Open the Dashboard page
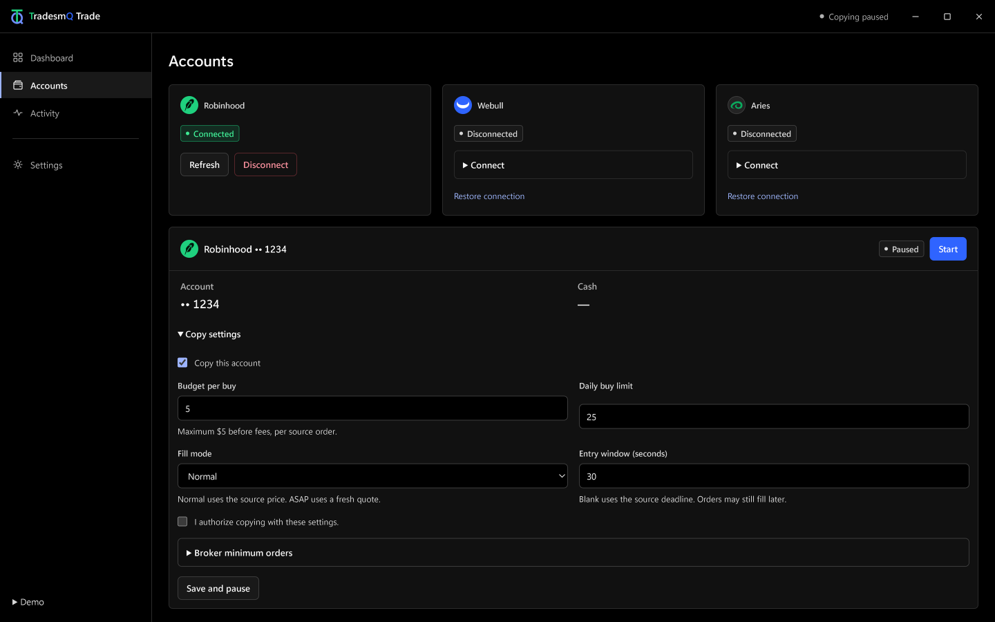 tap(76, 57)
